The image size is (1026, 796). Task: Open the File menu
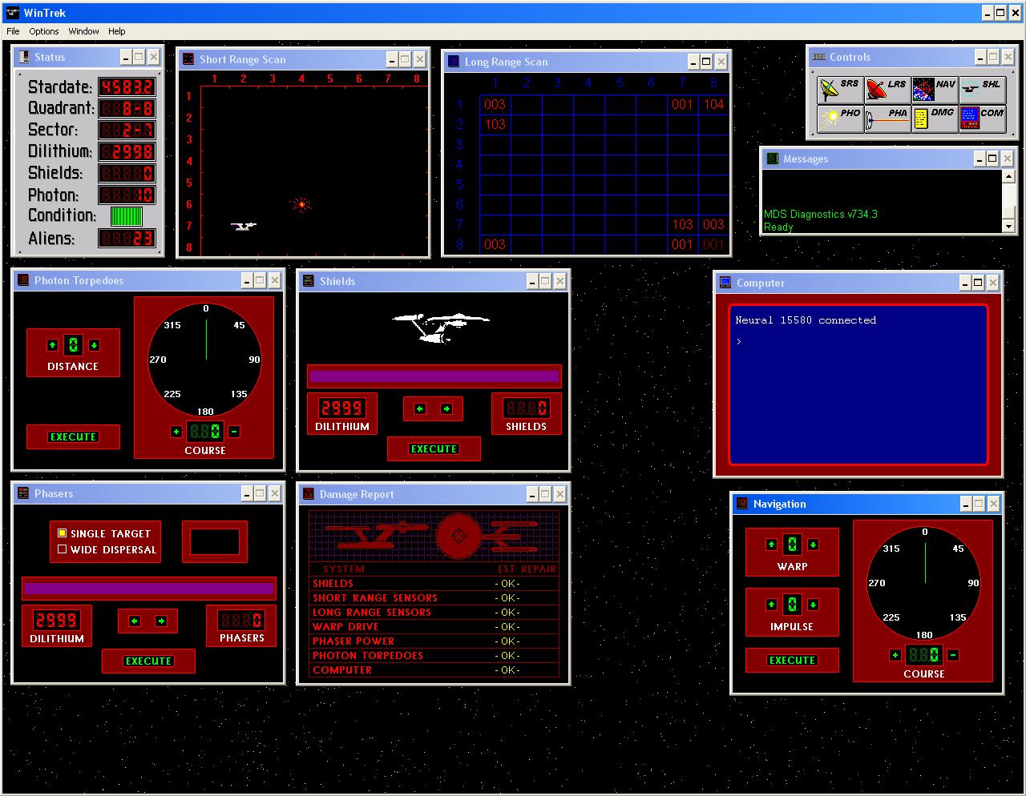coord(13,31)
